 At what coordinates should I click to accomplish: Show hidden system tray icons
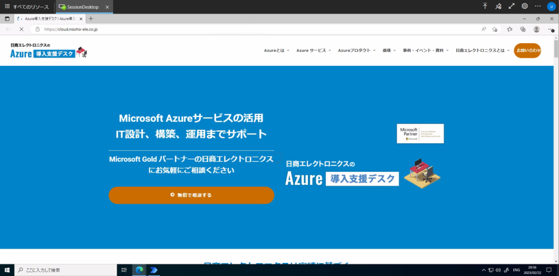[484, 270]
